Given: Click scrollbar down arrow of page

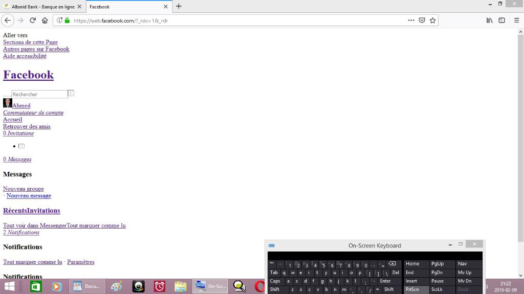Looking at the screenshot, I should click(520, 276).
